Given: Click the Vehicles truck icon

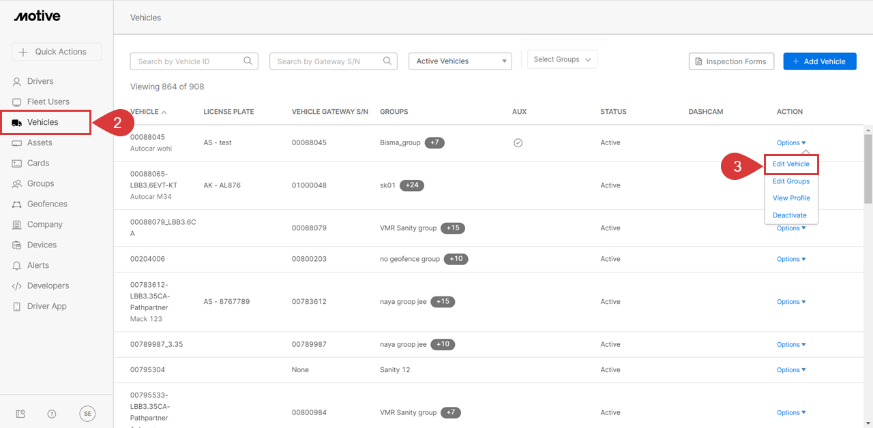Looking at the screenshot, I should pyautogui.click(x=17, y=123).
